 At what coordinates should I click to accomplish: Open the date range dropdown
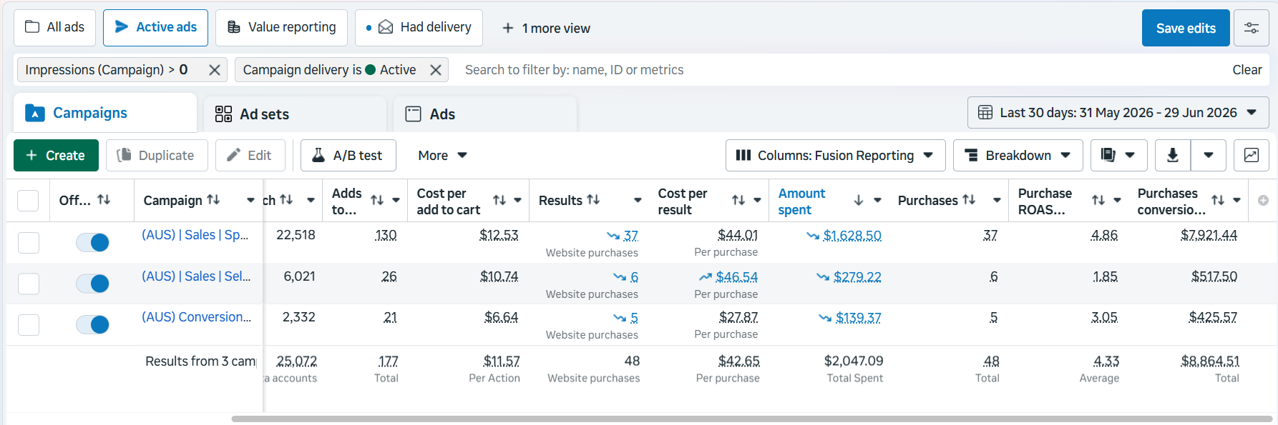point(1118,113)
